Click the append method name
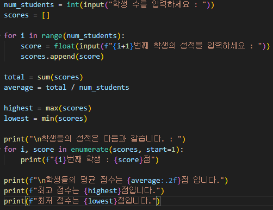This screenshot has width=273, height=210. click(63, 57)
